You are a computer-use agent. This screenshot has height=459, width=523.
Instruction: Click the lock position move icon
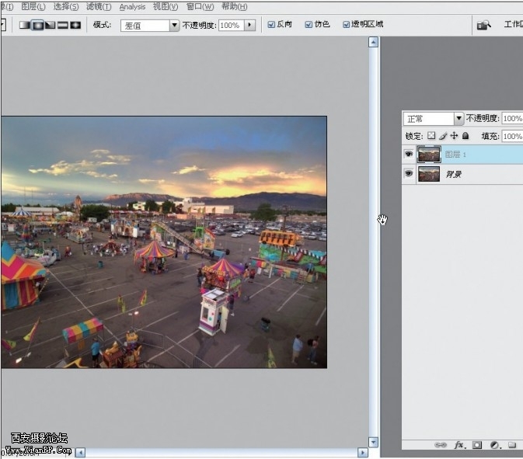pos(454,136)
